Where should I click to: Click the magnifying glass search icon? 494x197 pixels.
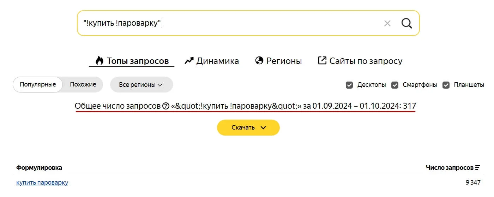pyautogui.click(x=406, y=23)
